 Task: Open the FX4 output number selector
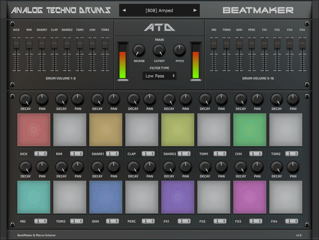coord(292,221)
